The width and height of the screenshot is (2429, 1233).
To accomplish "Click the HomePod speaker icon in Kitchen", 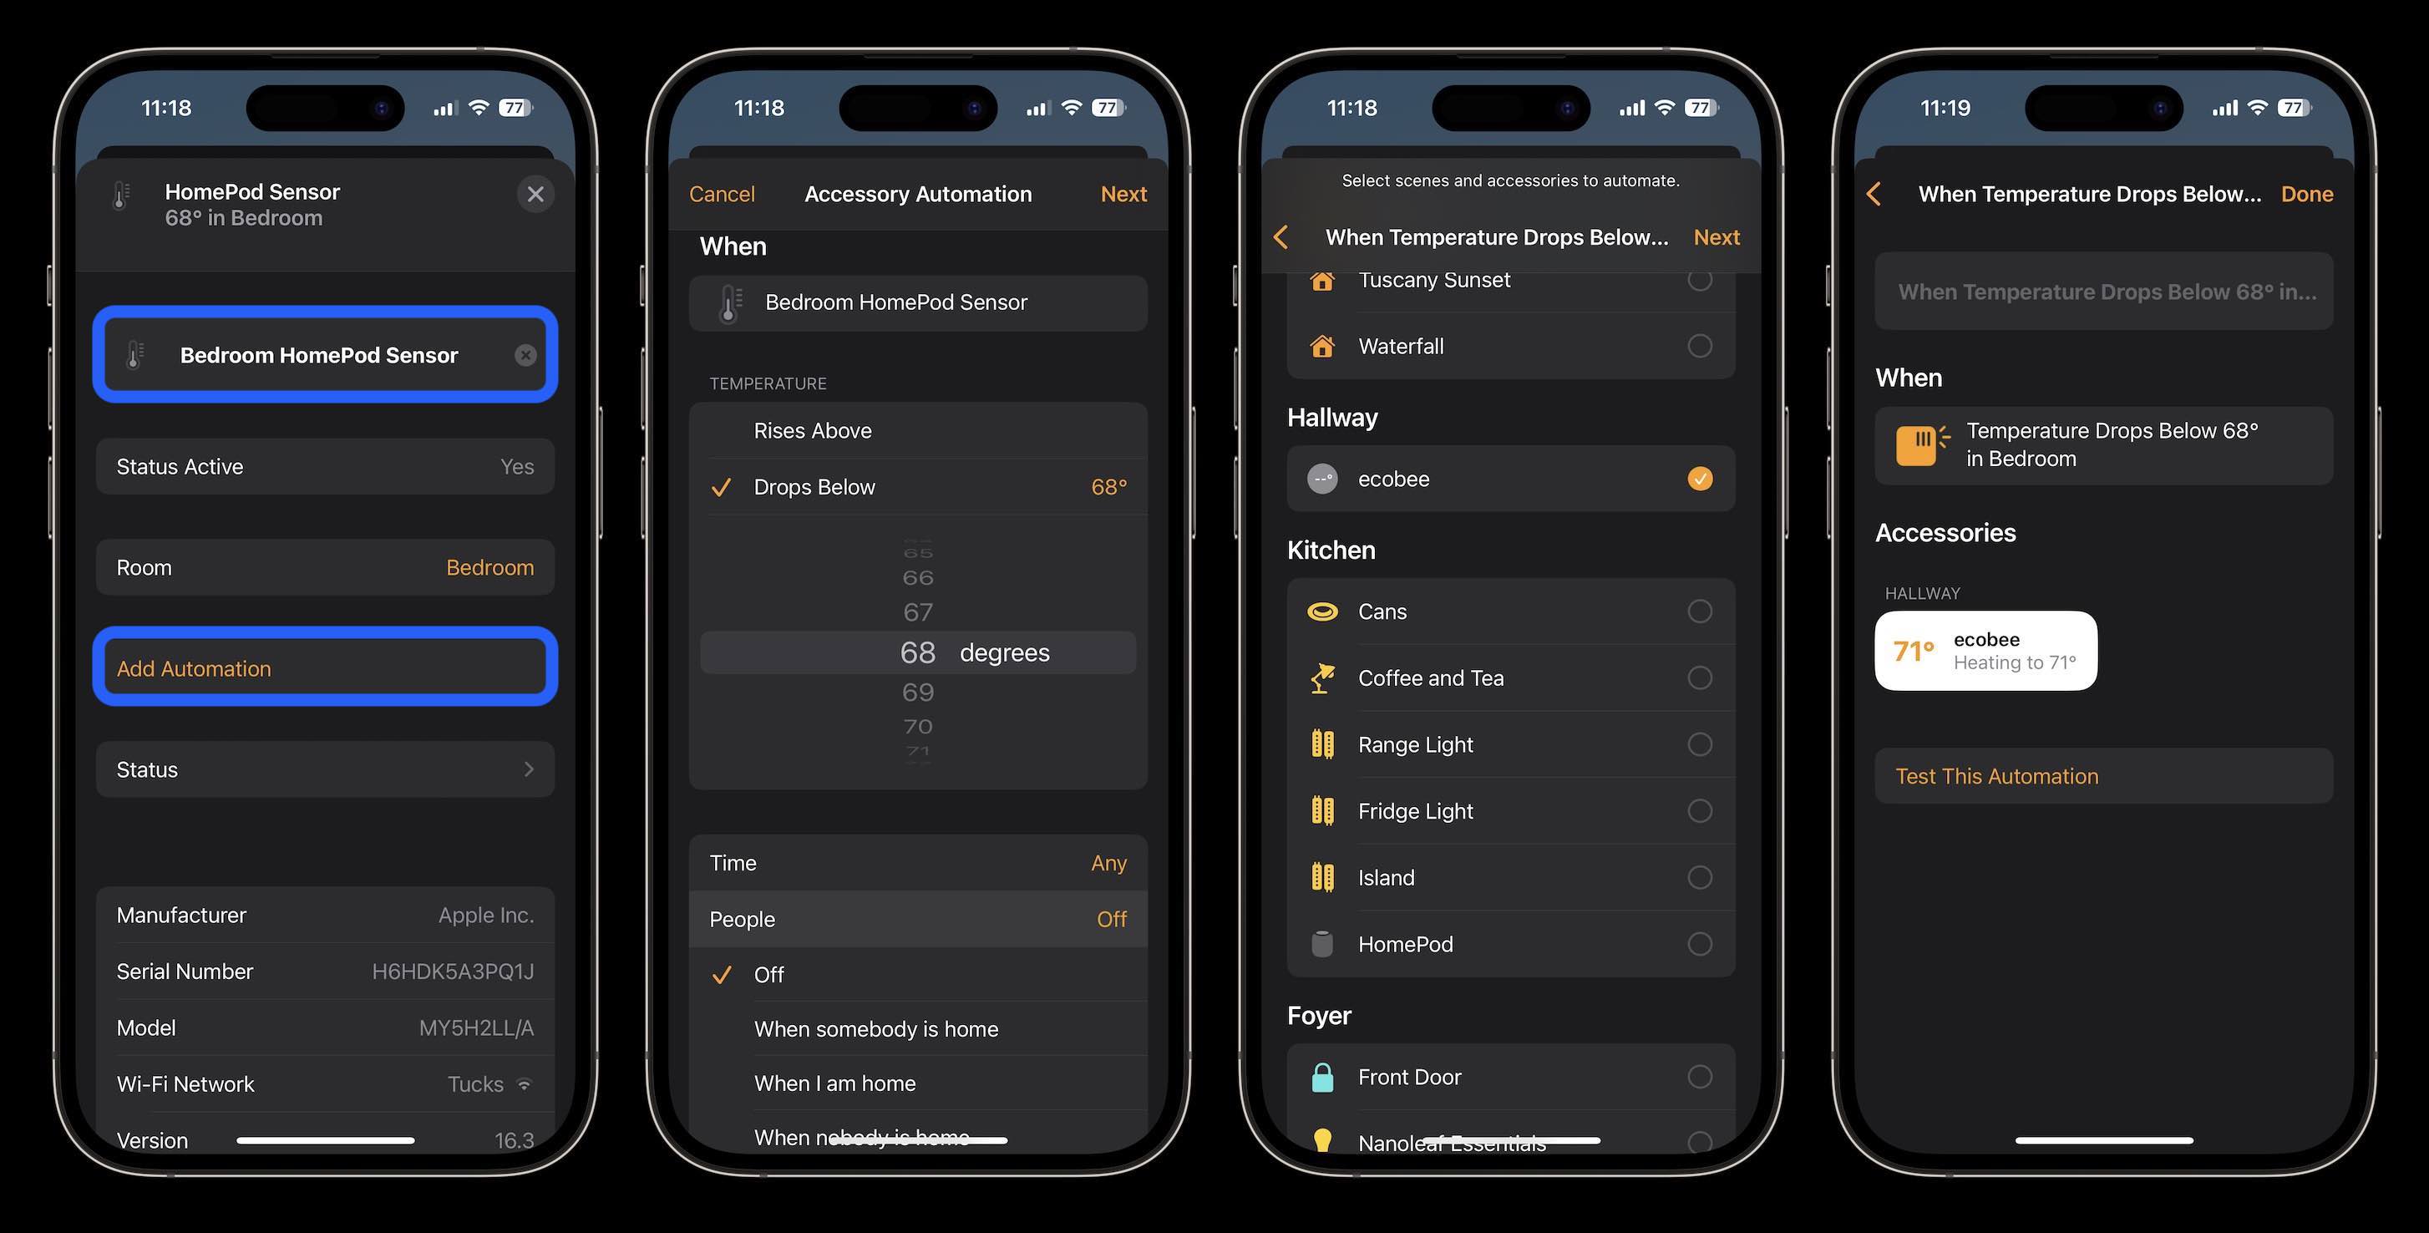I will (1321, 942).
